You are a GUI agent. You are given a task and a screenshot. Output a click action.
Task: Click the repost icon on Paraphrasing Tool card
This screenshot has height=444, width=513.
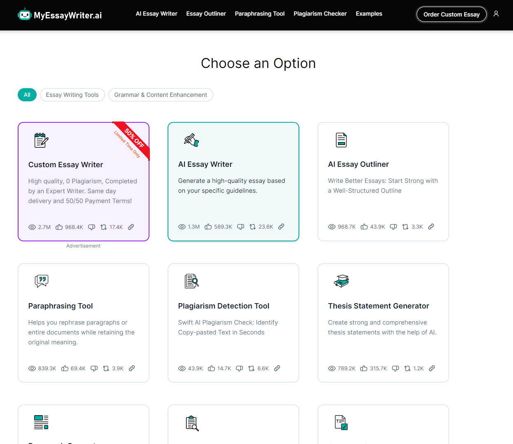(106, 369)
